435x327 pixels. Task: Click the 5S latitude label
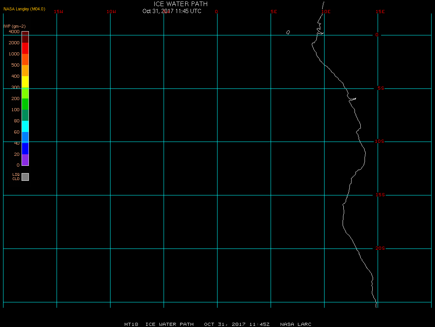(x=381, y=88)
